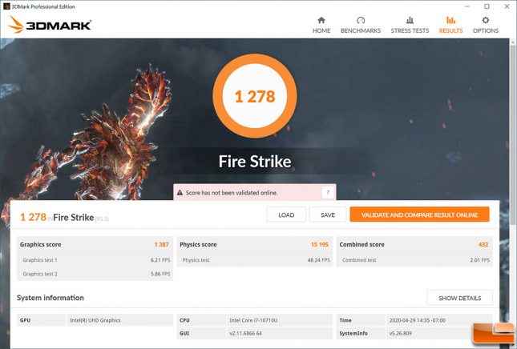This screenshot has width=517, height=349.
Task: Open the Options tab
Action: pyautogui.click(x=486, y=25)
